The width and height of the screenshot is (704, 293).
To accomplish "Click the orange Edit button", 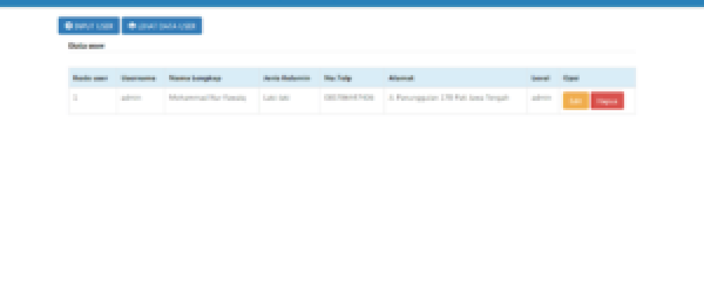I will tap(576, 101).
